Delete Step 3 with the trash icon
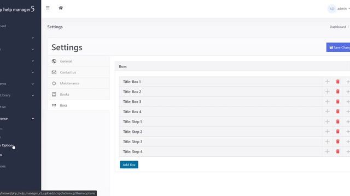This screenshot has height=196, width=350. pos(338,142)
